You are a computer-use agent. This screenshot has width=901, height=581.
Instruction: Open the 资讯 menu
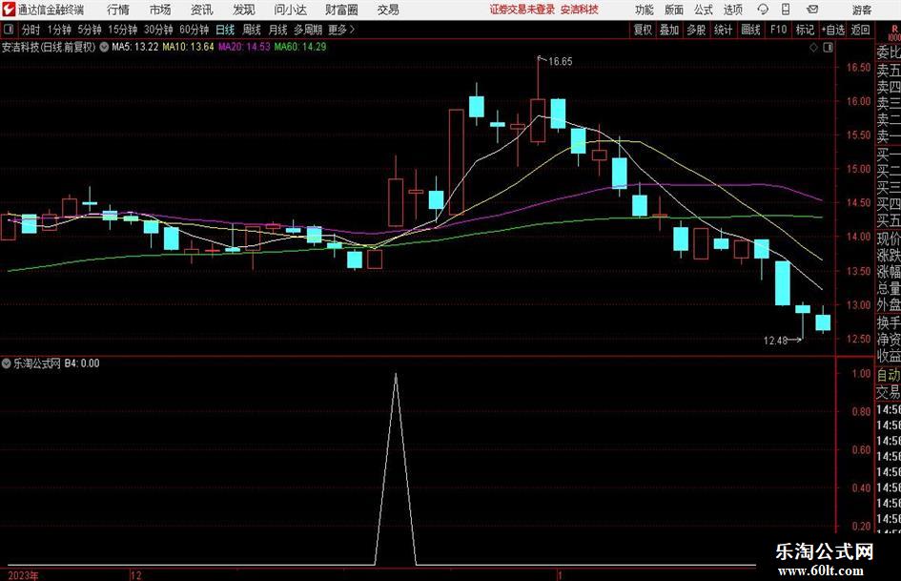point(202,10)
